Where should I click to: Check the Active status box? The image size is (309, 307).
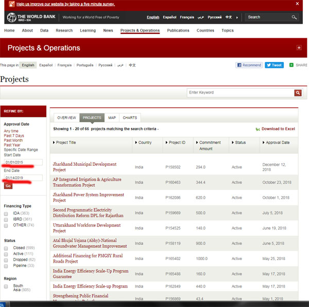[6, 254]
